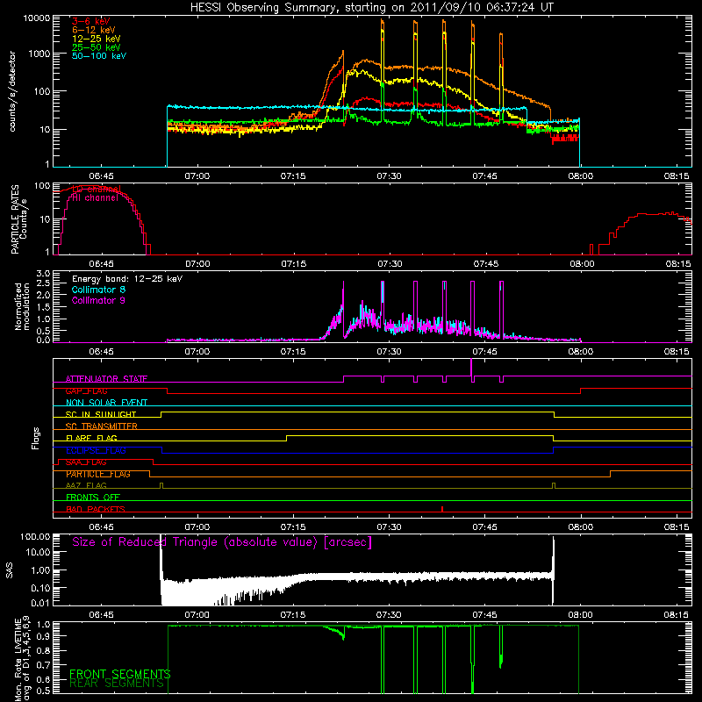Select the cyan Collimator 8 legend label
Image resolution: width=702 pixels, height=702 pixels.
pyautogui.click(x=98, y=290)
